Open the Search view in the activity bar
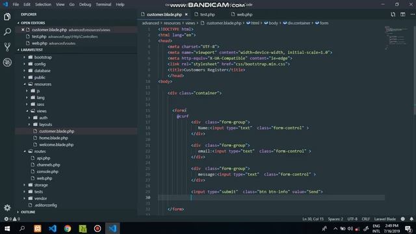 click(x=7, y=32)
